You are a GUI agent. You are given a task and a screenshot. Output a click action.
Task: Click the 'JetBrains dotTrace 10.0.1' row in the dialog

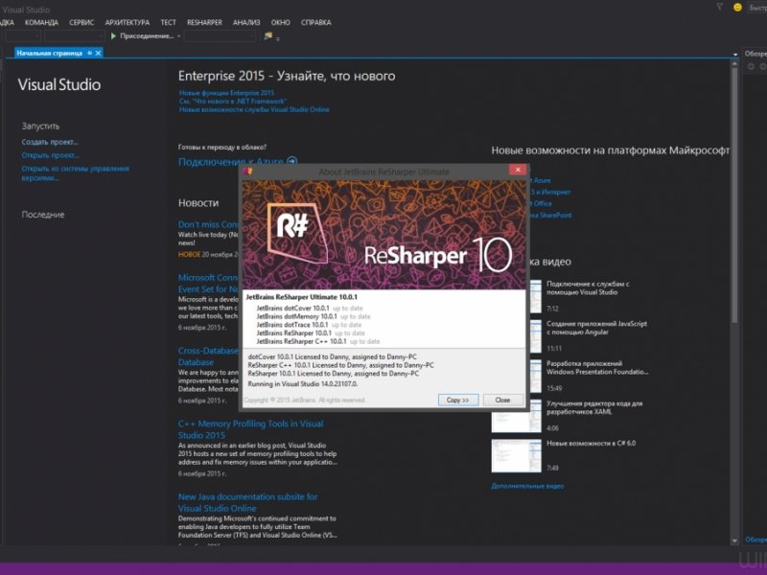click(x=309, y=325)
